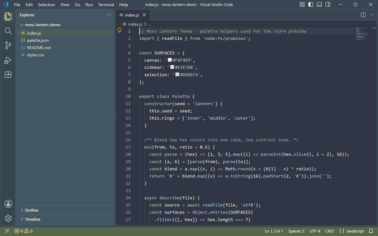Open the Selection menu
The height and width of the screenshot is (236, 378).
tap(46, 5)
